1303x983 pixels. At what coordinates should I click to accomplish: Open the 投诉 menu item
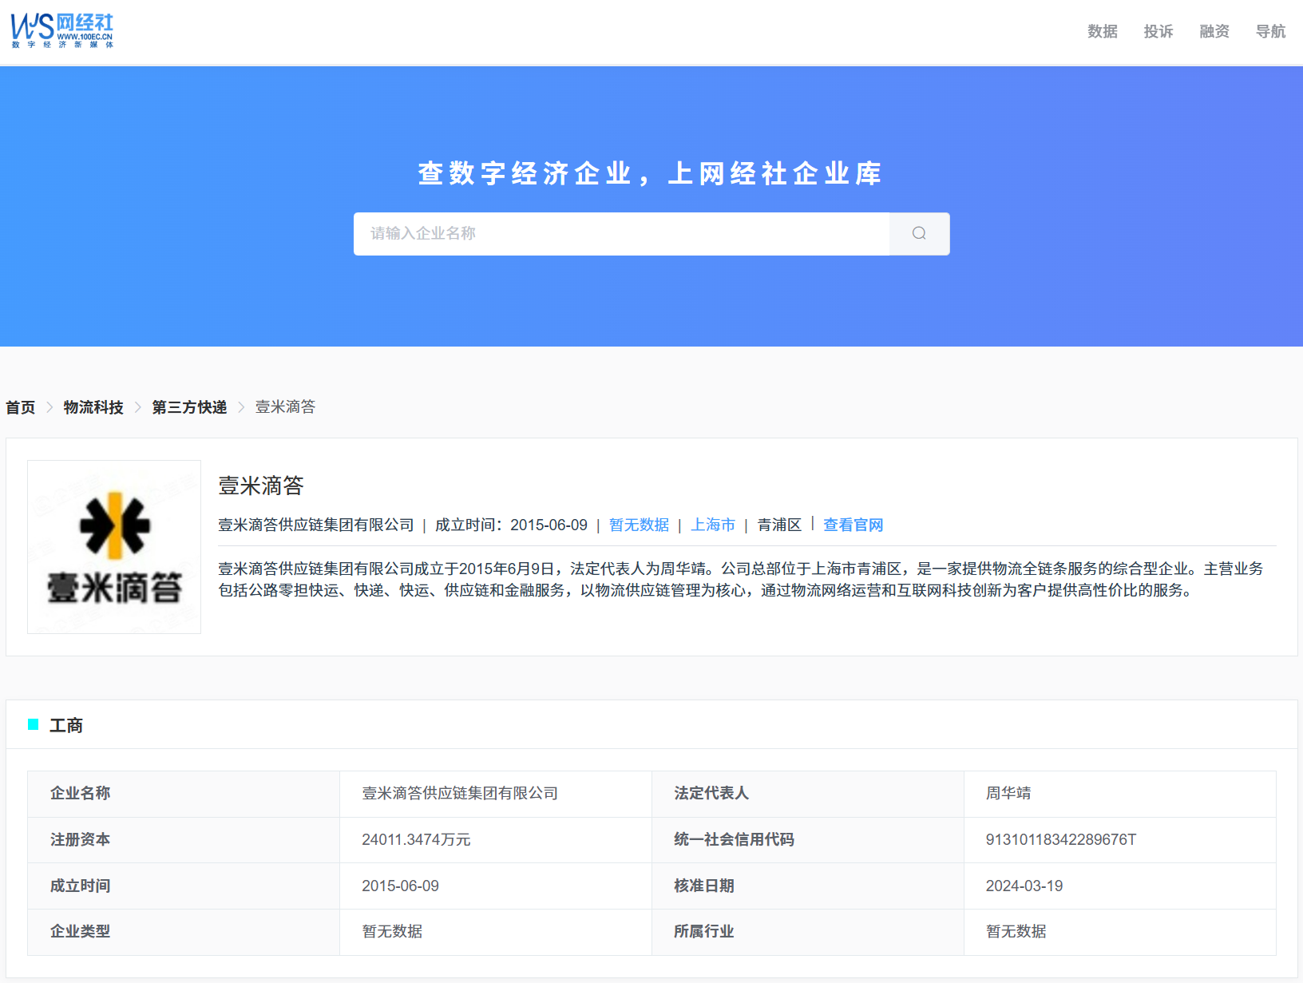coord(1158,31)
